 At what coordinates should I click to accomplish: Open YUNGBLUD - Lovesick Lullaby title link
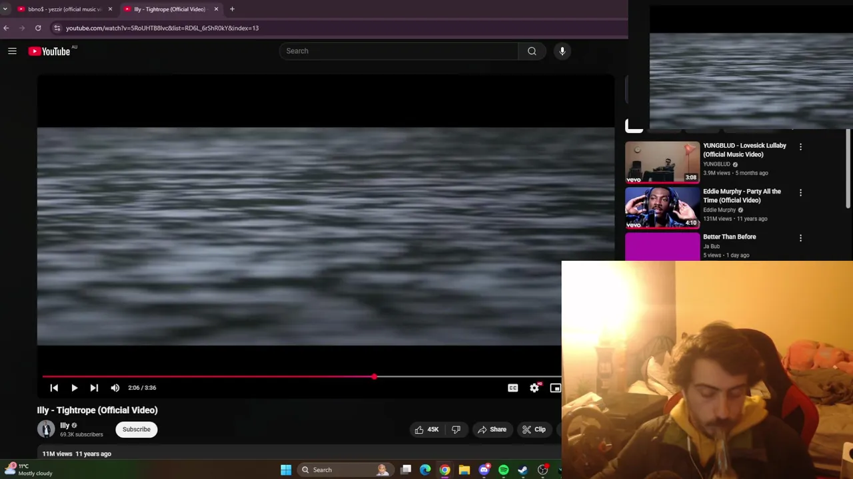coord(744,150)
